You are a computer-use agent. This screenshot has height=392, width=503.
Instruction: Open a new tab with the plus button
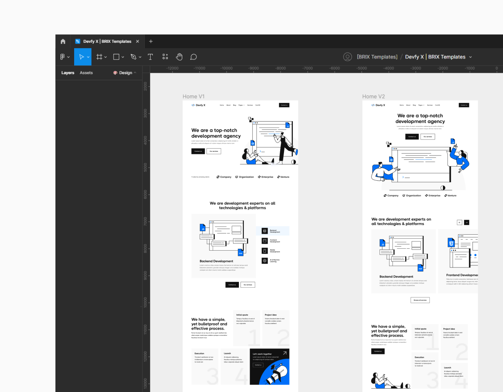pyautogui.click(x=151, y=41)
